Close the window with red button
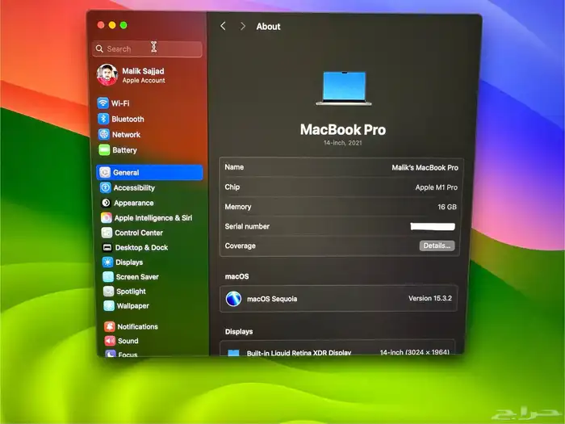 [101, 25]
